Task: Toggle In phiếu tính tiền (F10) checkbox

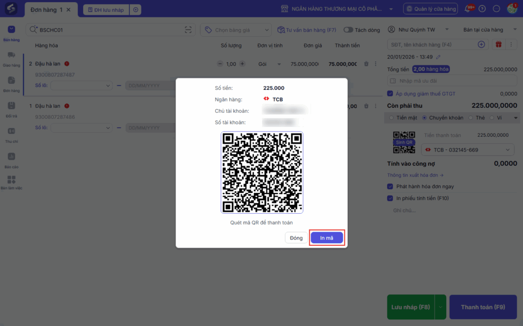Action: tap(390, 198)
